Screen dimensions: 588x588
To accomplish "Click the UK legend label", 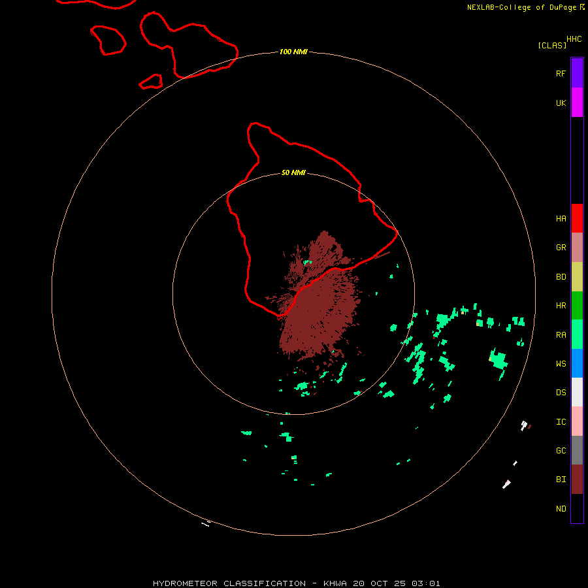I will [x=561, y=103].
